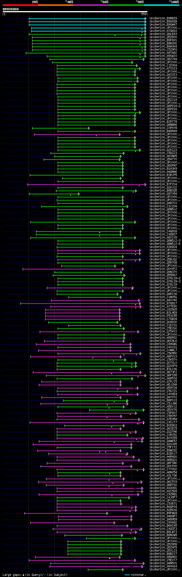Viewport: 182px width, 577px height.
Task: Select label UniRef100_Q6PDI6-2
Action: coord(165,106)
